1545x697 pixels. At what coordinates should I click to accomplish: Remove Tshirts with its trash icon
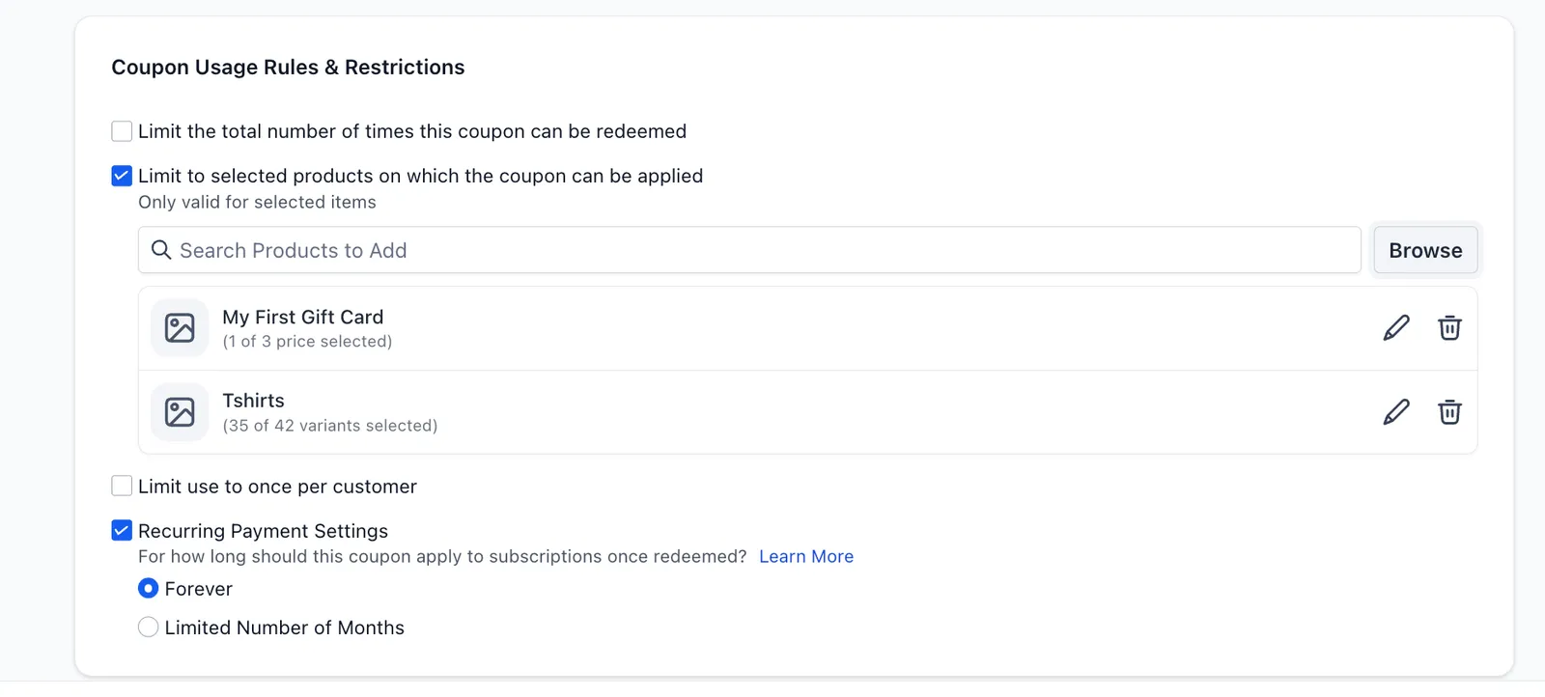[1449, 412]
